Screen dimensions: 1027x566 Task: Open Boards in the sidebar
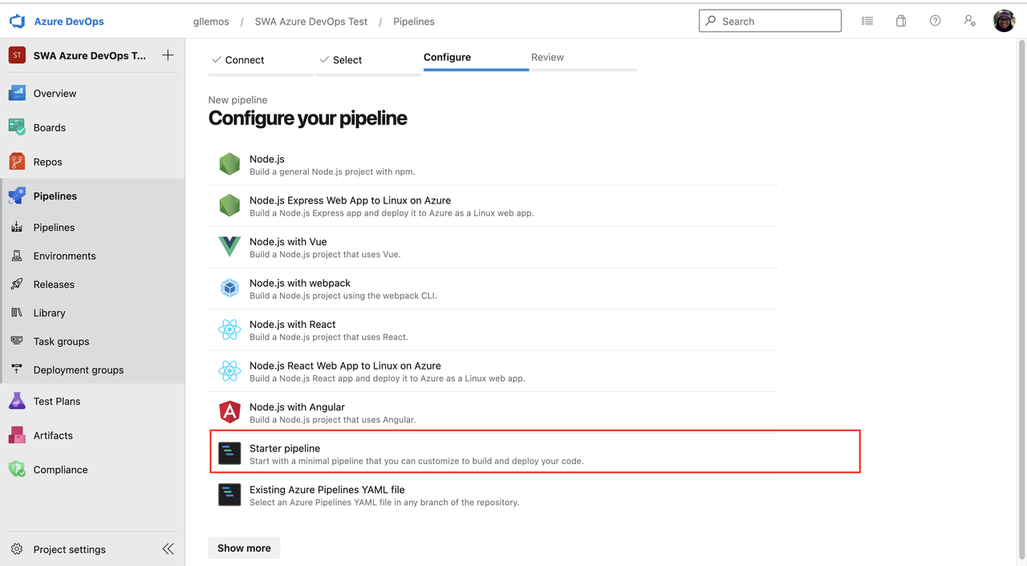[x=92, y=127]
